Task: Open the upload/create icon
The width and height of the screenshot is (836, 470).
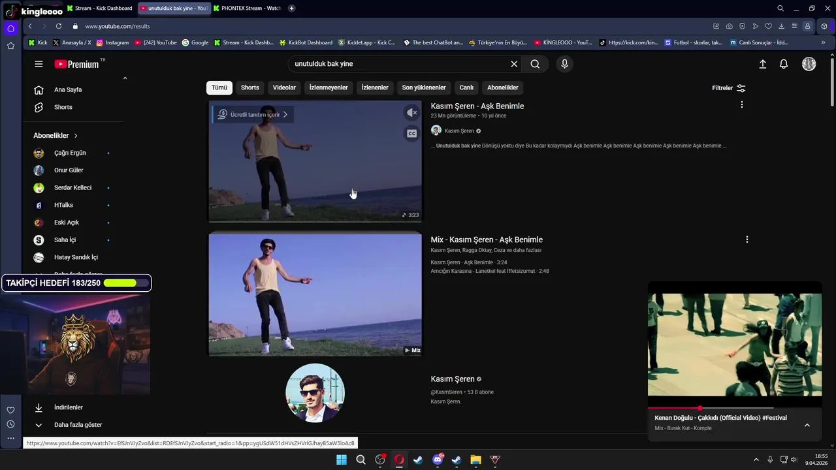Action: (x=762, y=64)
